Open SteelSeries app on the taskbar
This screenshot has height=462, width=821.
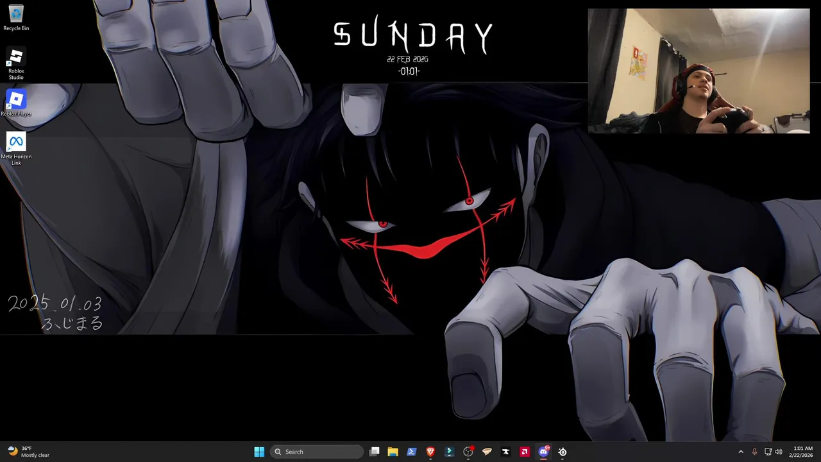tap(563, 452)
